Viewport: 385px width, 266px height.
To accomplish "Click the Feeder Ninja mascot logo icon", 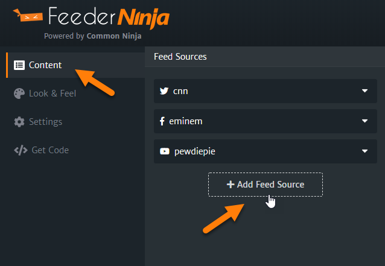I will [x=28, y=15].
